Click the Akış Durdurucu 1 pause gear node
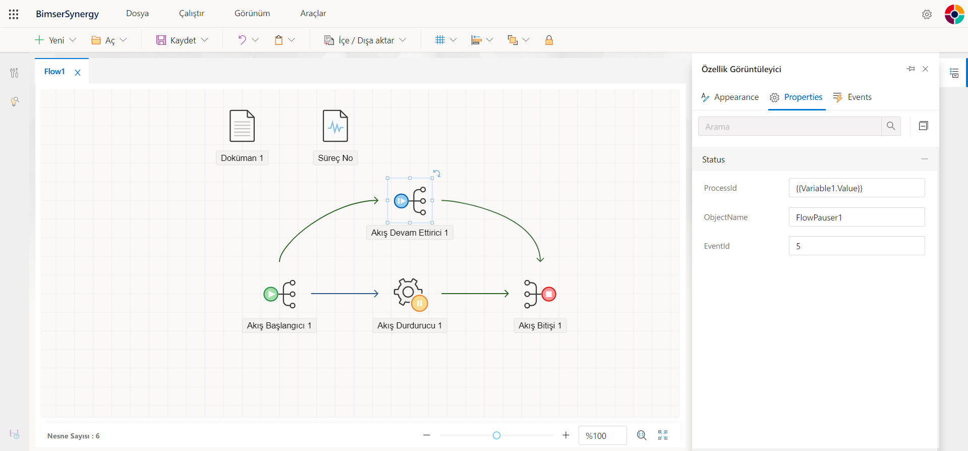The height and width of the screenshot is (451, 968). tap(410, 294)
